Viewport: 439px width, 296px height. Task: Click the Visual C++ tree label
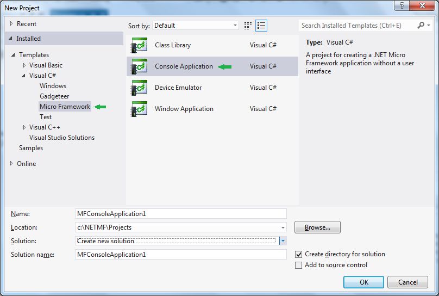point(45,127)
